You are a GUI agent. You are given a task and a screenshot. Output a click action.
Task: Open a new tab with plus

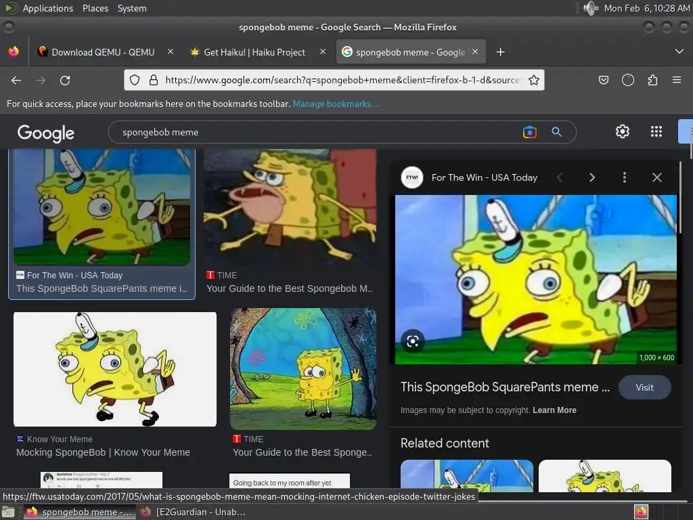pyautogui.click(x=500, y=52)
